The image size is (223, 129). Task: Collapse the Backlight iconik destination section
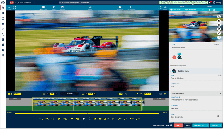[x=171, y=71]
